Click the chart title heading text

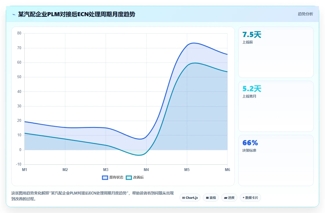(77, 14)
